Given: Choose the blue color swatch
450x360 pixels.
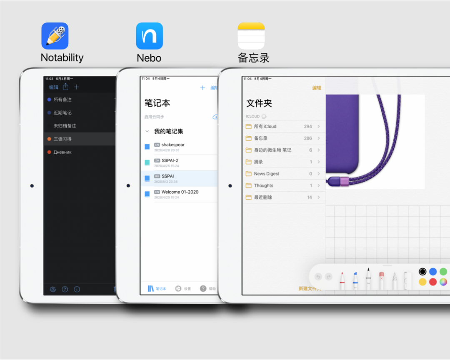Looking at the screenshot, I should tap(433, 272).
